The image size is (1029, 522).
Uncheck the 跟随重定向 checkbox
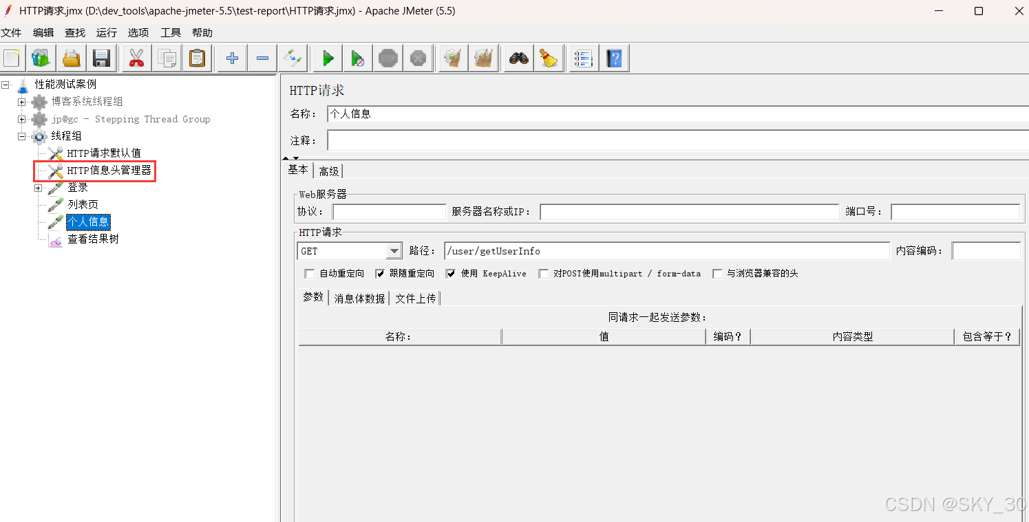pyautogui.click(x=380, y=274)
